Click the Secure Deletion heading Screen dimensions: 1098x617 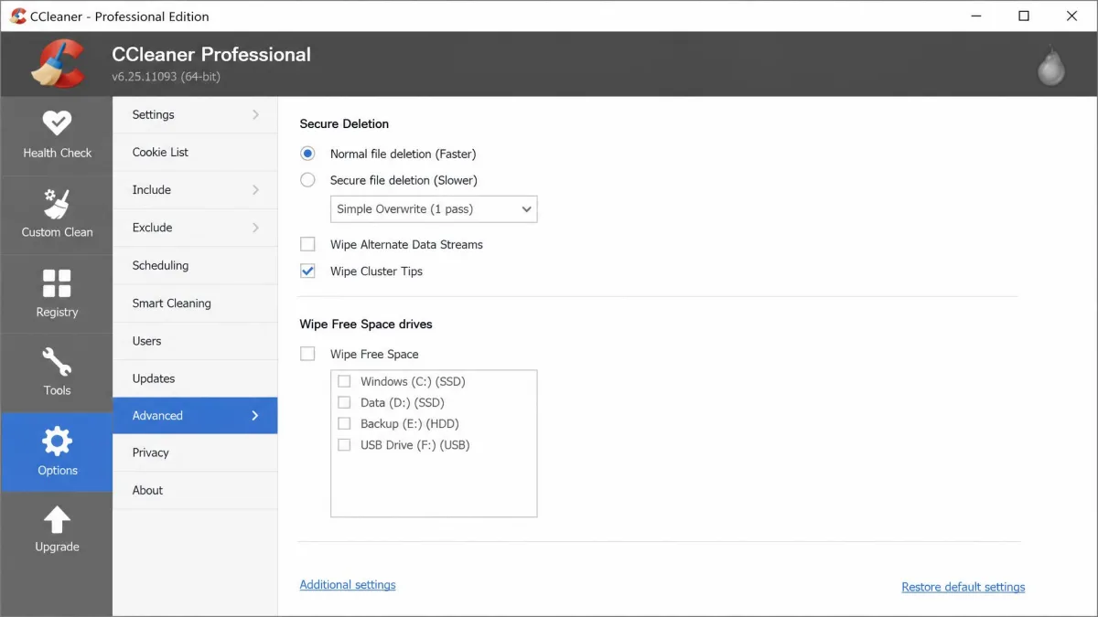coord(344,123)
